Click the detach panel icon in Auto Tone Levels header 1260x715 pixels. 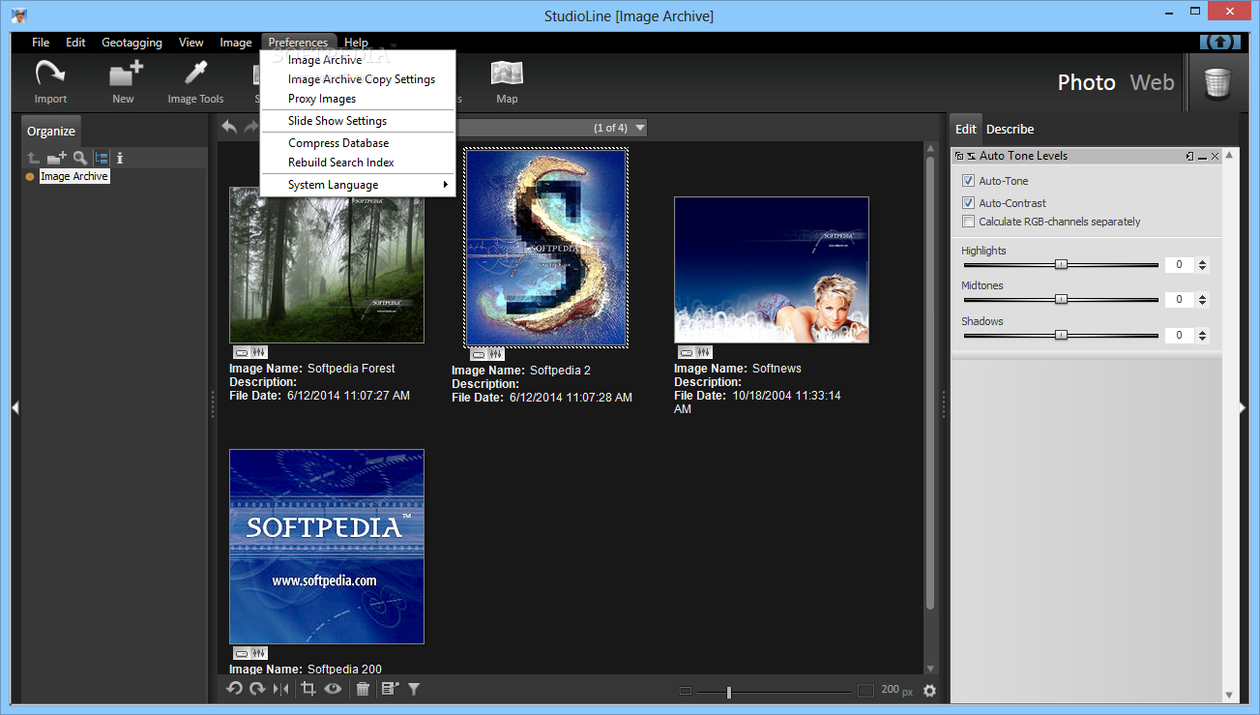pyautogui.click(x=959, y=156)
